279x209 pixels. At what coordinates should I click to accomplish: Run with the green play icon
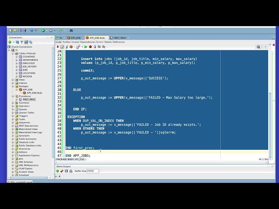pos(86,47)
